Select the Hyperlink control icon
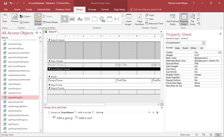The height and width of the screenshot is (137, 224). click(x=102, y=19)
